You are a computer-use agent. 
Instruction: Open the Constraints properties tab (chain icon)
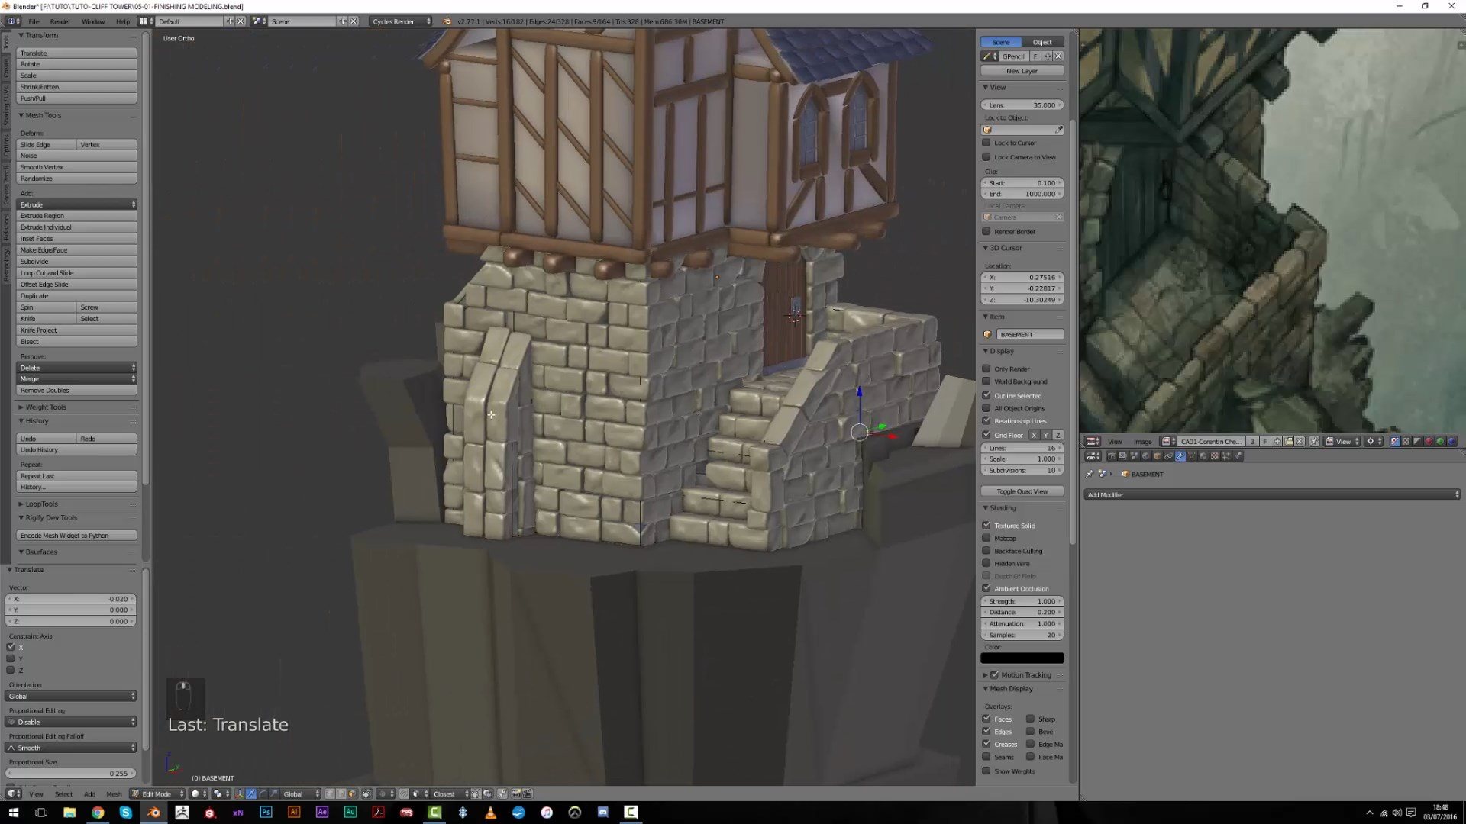coord(1168,456)
